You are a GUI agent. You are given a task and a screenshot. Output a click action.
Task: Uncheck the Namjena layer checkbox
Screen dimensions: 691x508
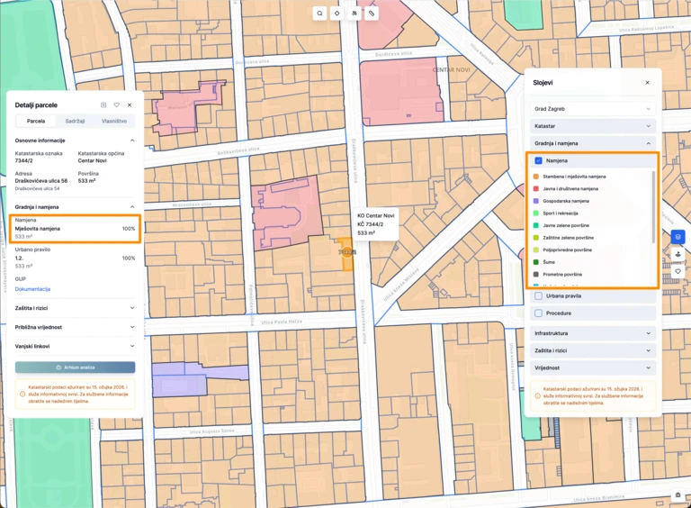coord(538,160)
